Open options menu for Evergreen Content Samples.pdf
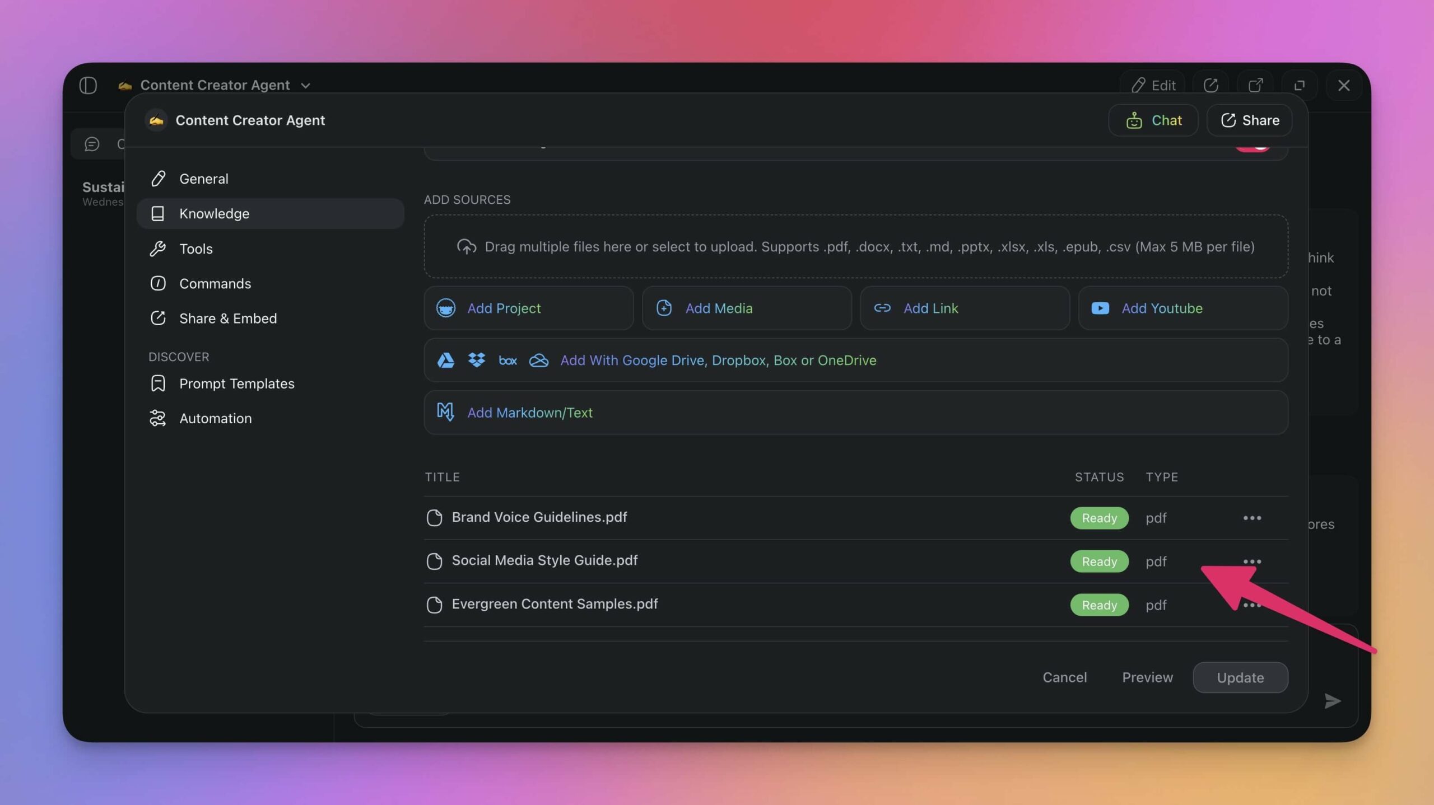Image resolution: width=1434 pixels, height=805 pixels. click(1251, 605)
